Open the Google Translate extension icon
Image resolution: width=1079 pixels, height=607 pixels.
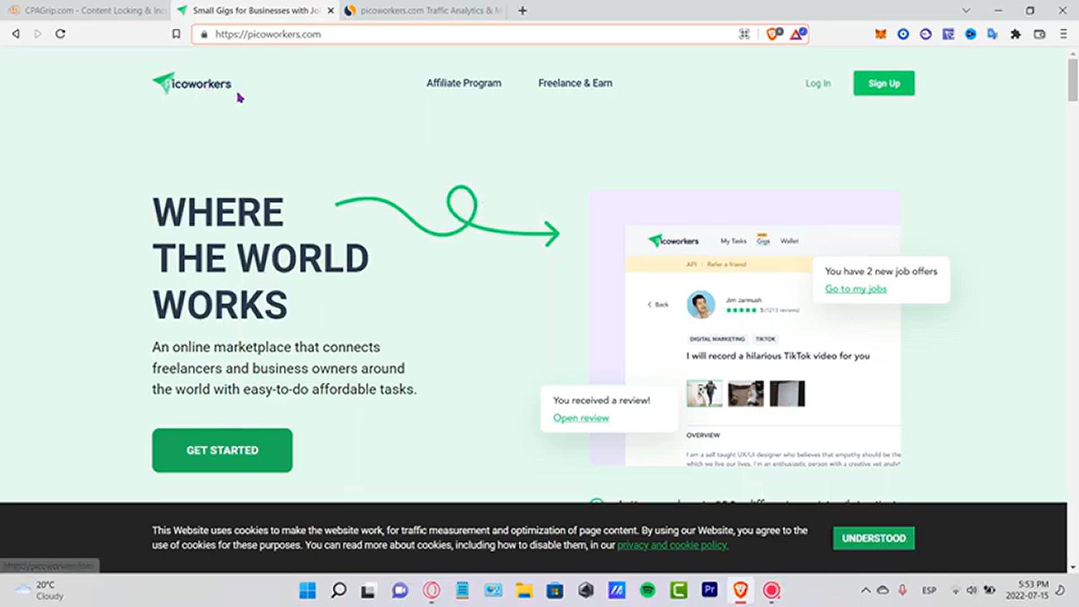click(993, 34)
